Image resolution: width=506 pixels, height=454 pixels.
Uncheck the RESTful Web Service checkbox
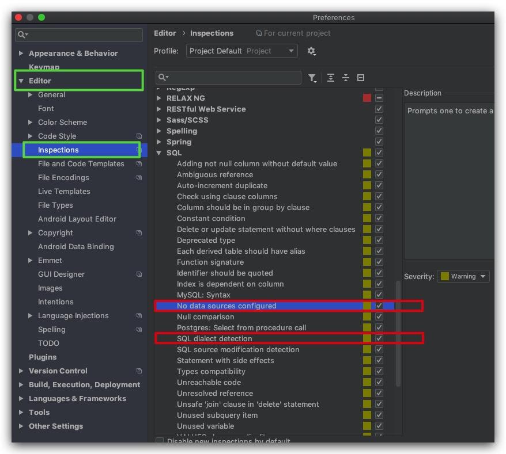pos(379,109)
